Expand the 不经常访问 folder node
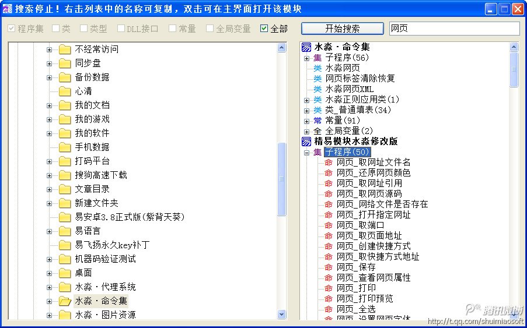 click(50, 50)
